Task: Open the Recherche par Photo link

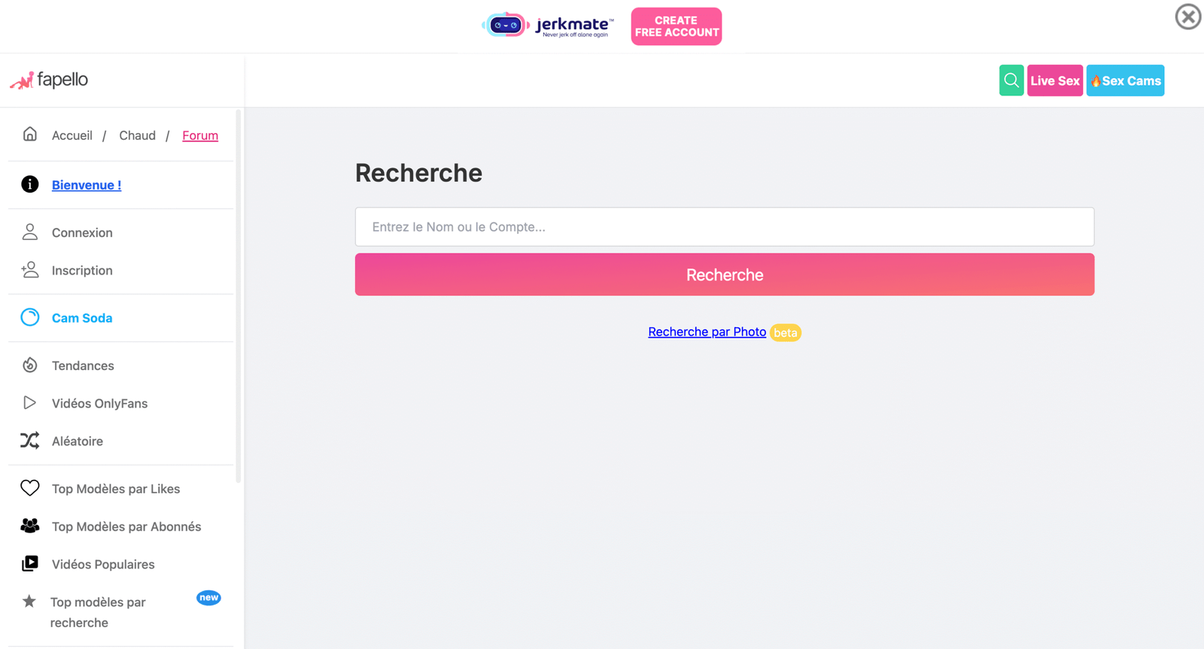Action: click(x=707, y=332)
